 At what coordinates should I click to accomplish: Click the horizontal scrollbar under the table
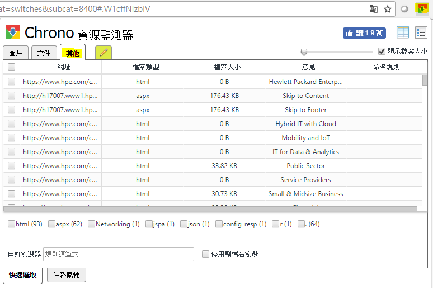click(210, 208)
